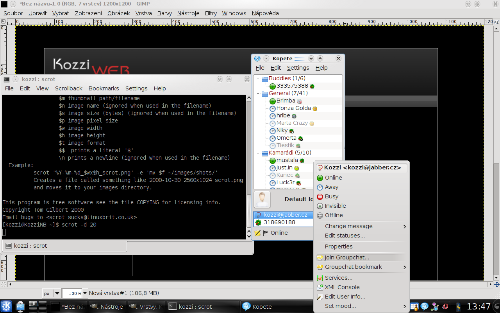Open Properties in the account popup

coord(361,246)
